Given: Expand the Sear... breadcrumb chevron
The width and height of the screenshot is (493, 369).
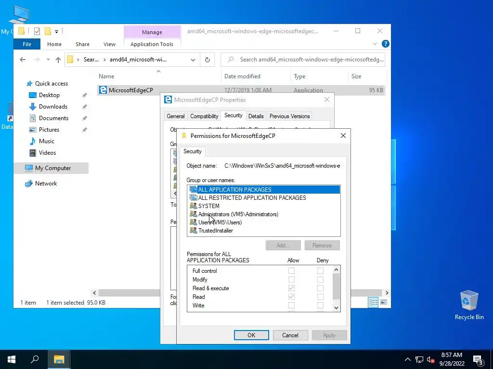Looking at the screenshot, I should pos(104,60).
